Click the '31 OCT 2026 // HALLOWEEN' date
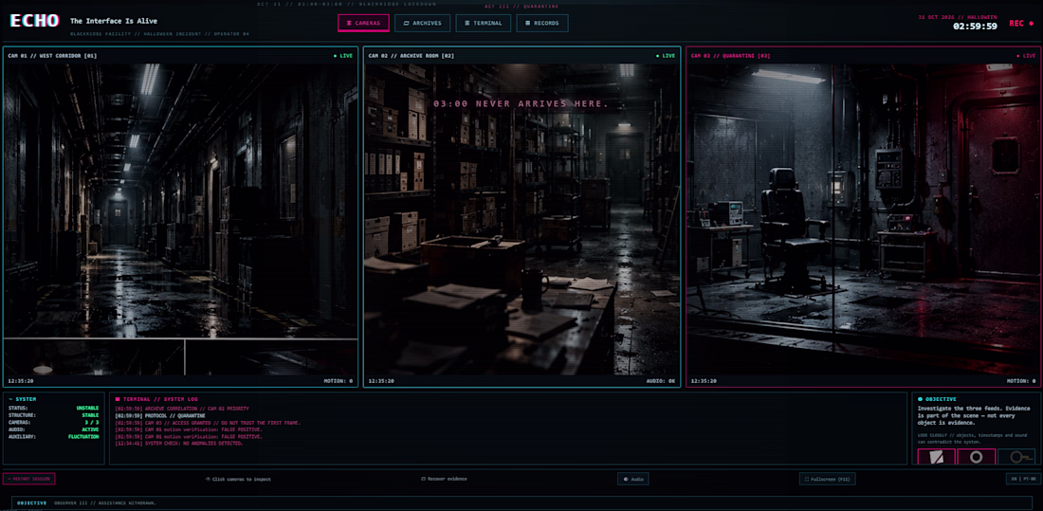Viewport: 1043px width, 511px height. tap(959, 17)
